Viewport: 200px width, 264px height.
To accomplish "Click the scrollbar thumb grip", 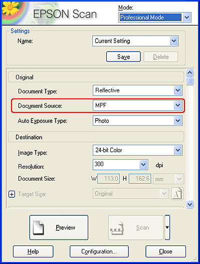I will point(190,81).
